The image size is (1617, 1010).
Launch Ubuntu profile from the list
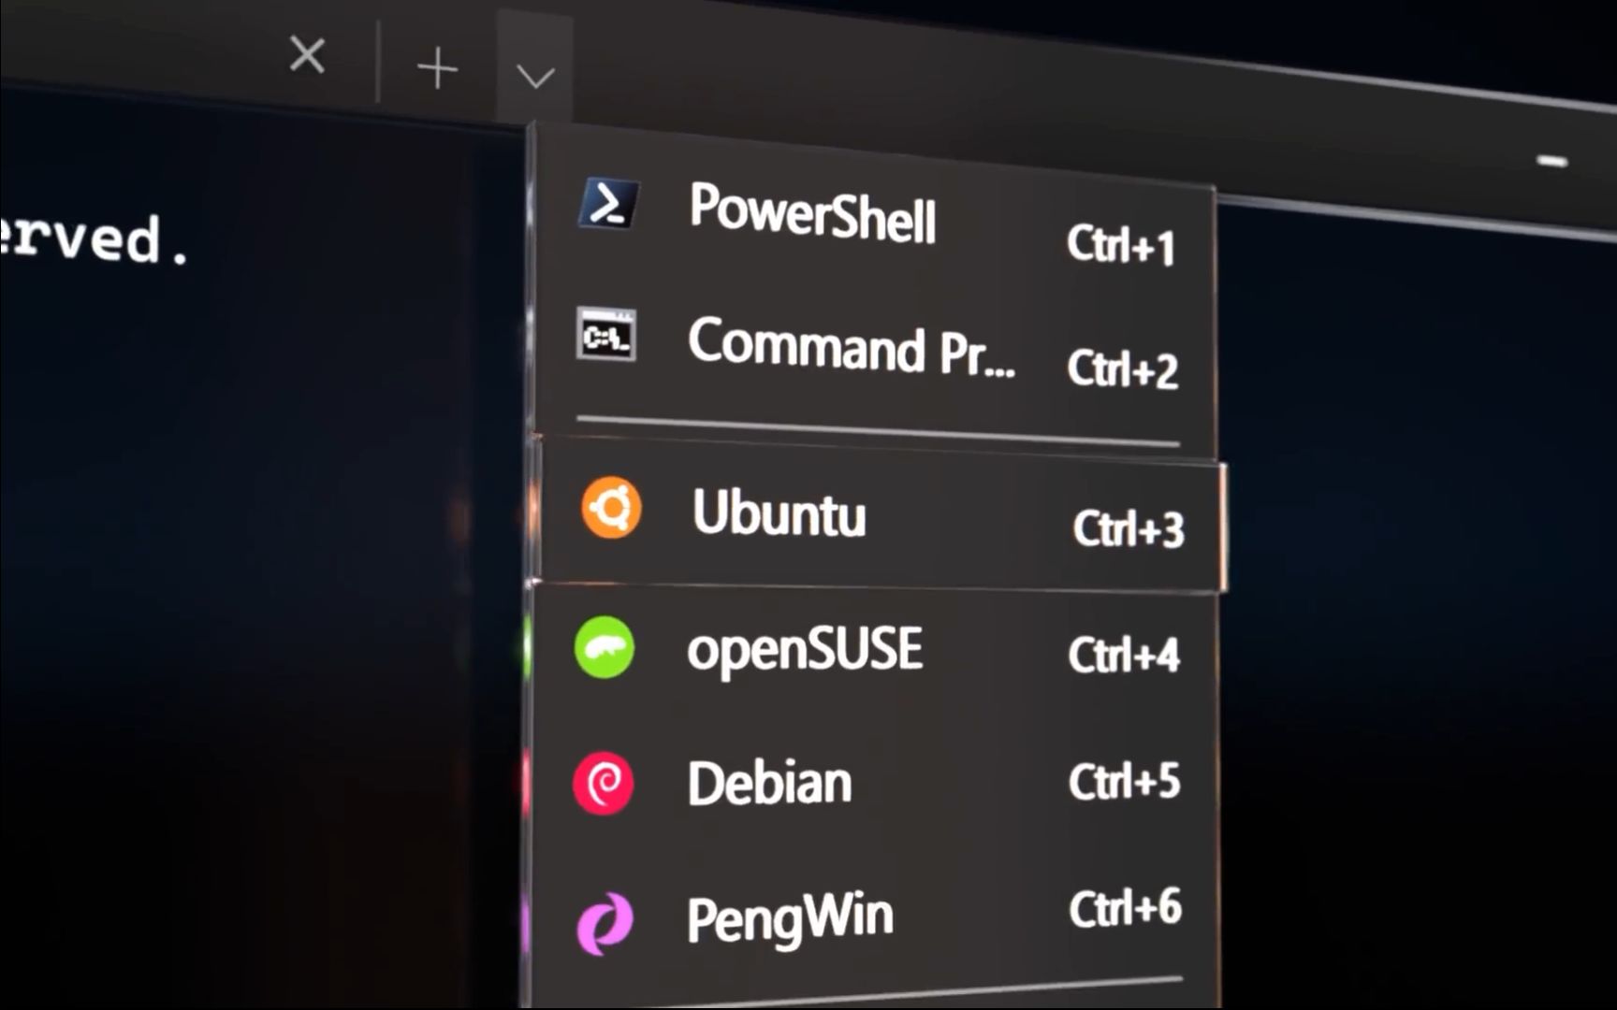point(881,519)
